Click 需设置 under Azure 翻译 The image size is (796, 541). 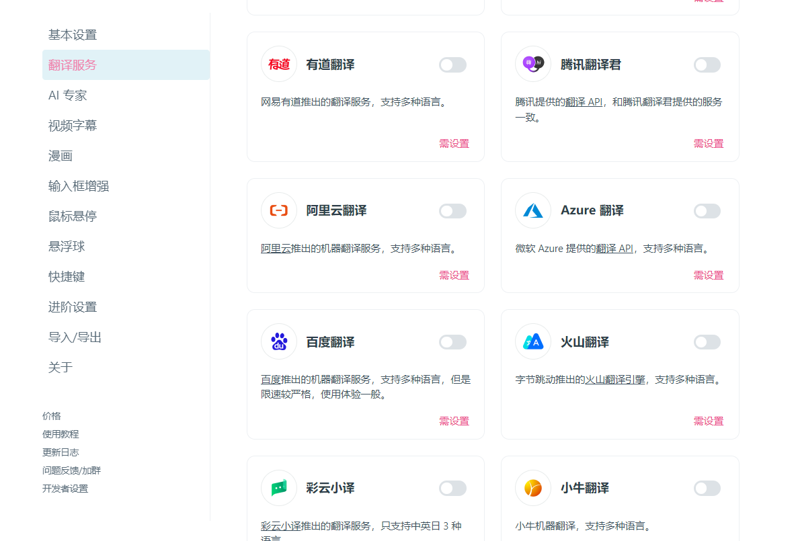[x=709, y=276]
